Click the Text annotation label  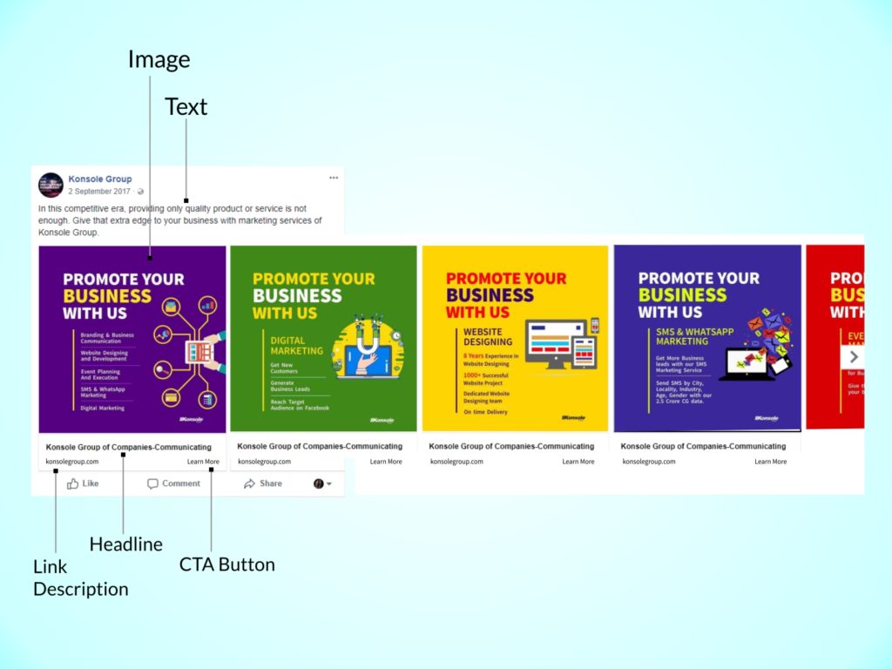pyautogui.click(x=186, y=107)
